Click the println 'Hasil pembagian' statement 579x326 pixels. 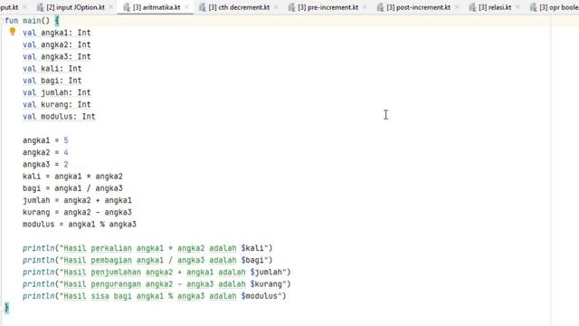(147, 260)
